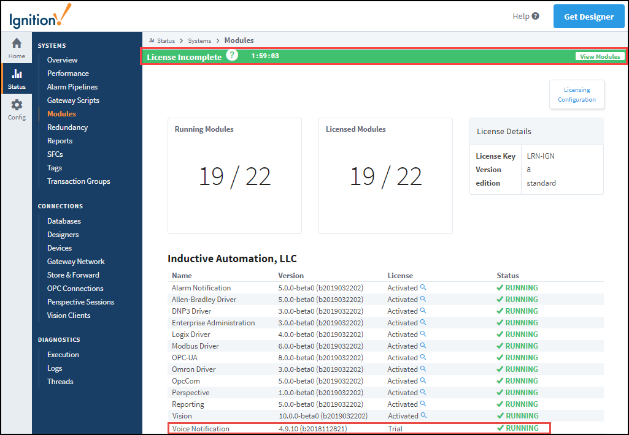Click the Running Modules card
Image resolution: width=629 pixels, height=435 pixels.
(x=234, y=175)
